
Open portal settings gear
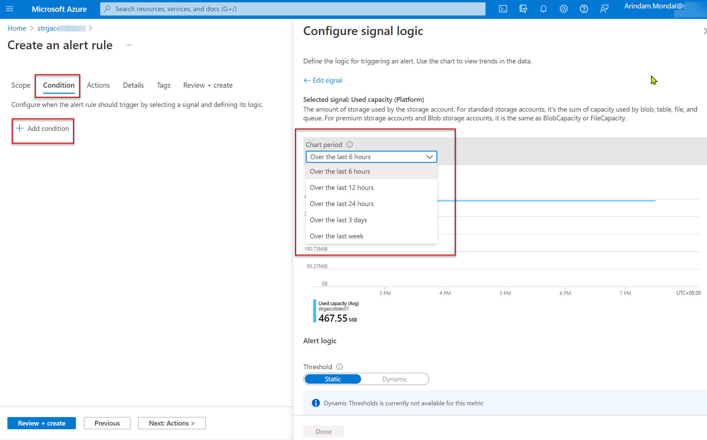[x=563, y=9]
